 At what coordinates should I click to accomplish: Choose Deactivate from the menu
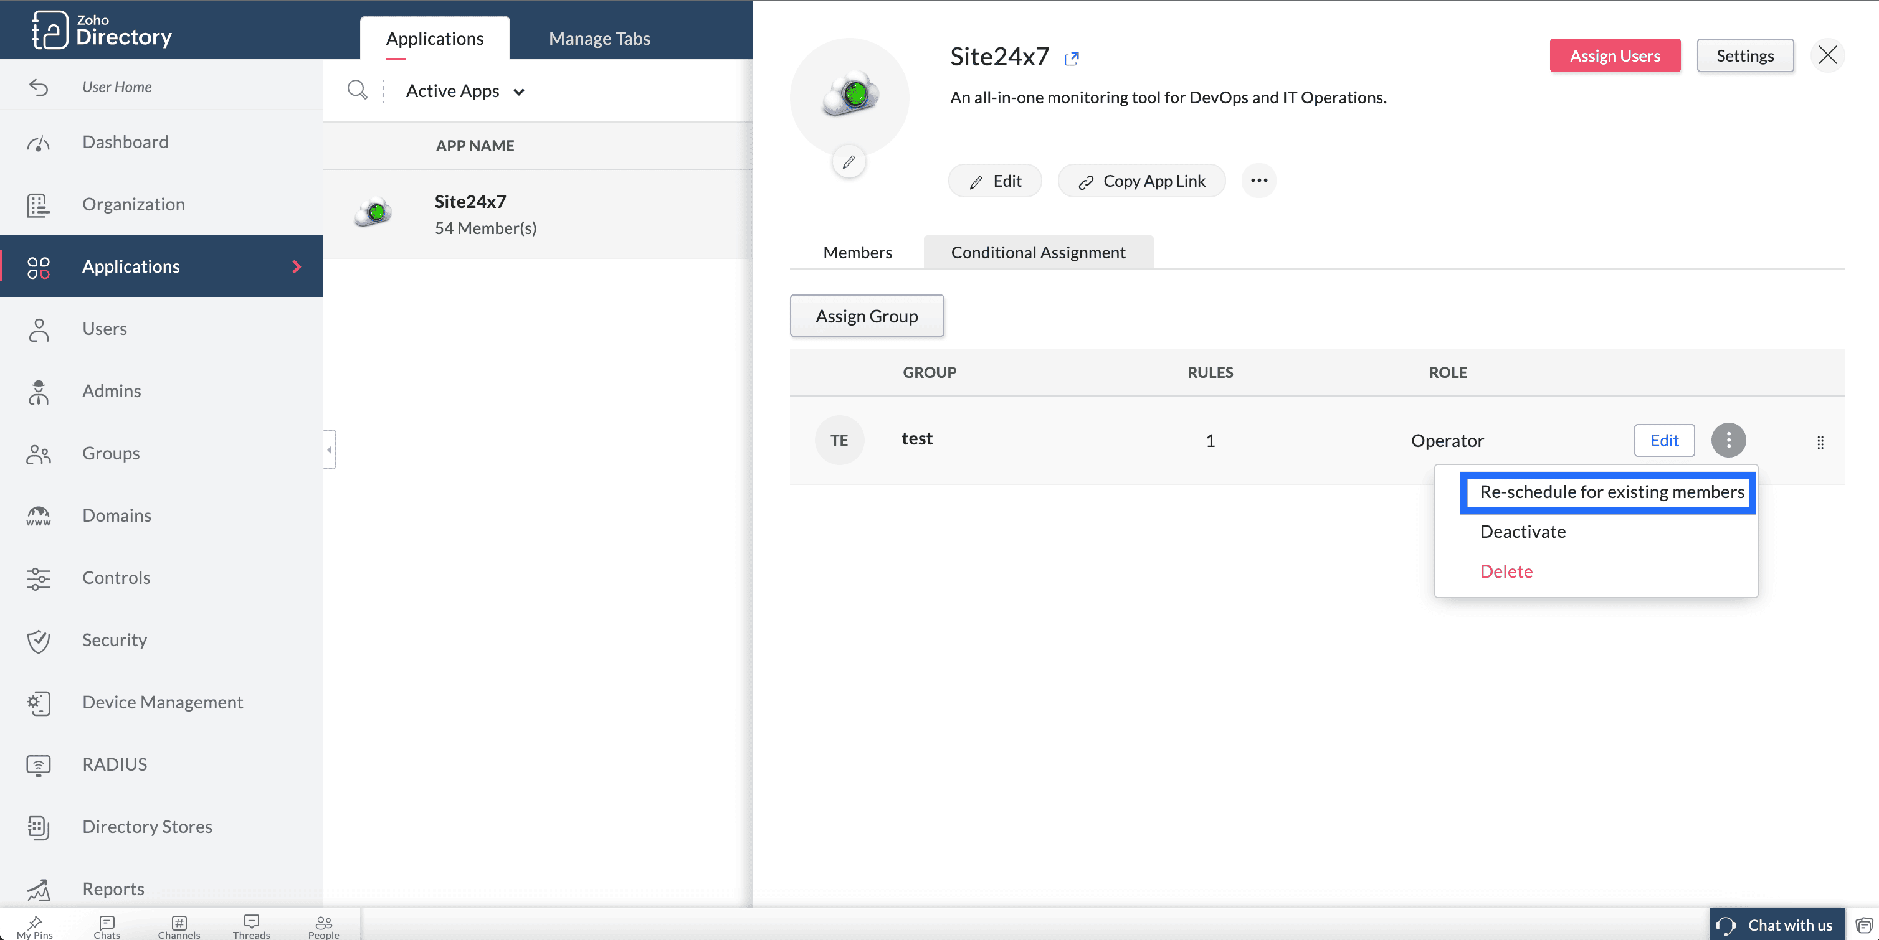(x=1523, y=532)
